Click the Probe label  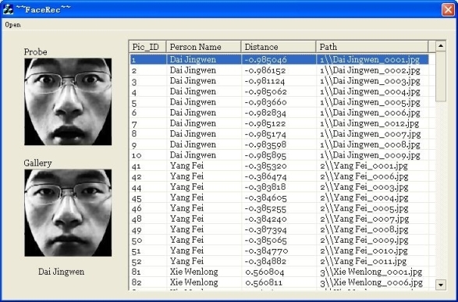pyautogui.click(x=35, y=52)
